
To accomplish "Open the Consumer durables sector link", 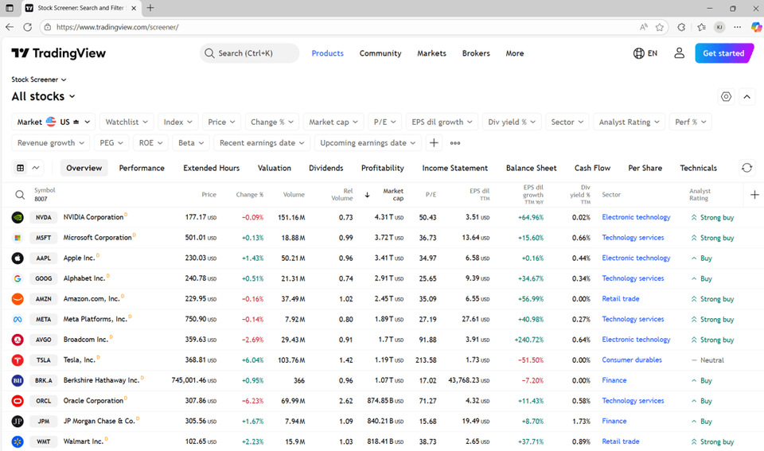I will [631, 360].
